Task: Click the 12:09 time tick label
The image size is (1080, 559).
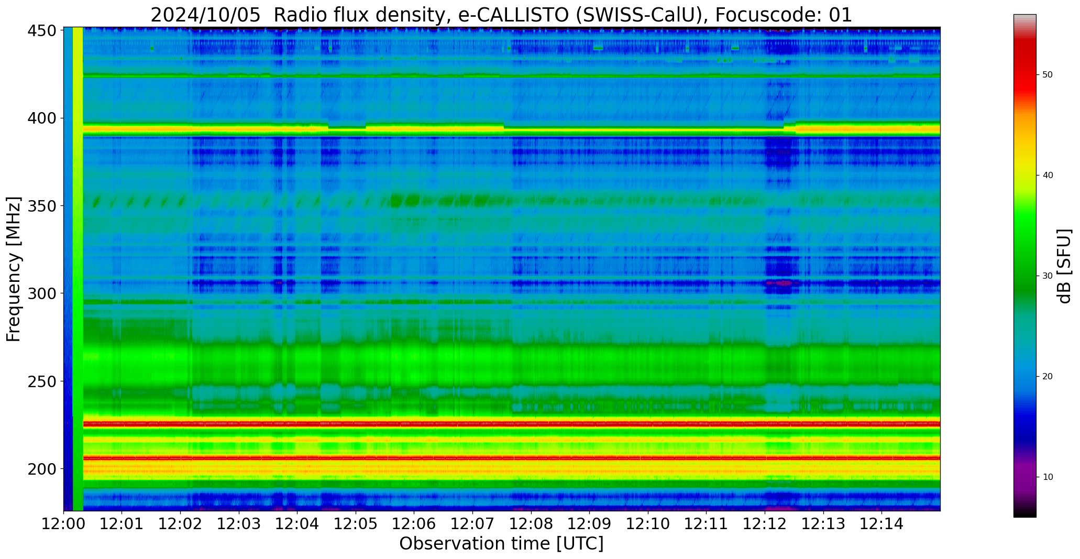Action: 590,523
